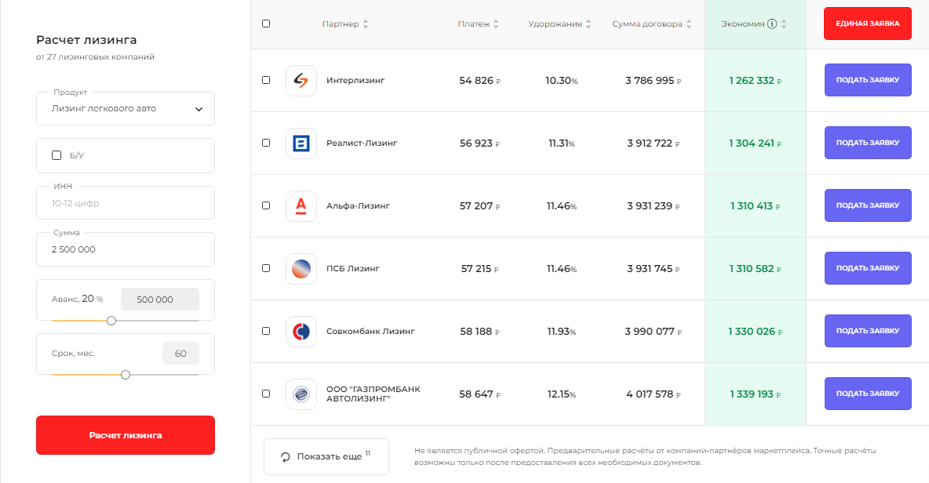Click the ПСБ Лизинг round logo
This screenshot has height=483, width=929.
tap(301, 269)
